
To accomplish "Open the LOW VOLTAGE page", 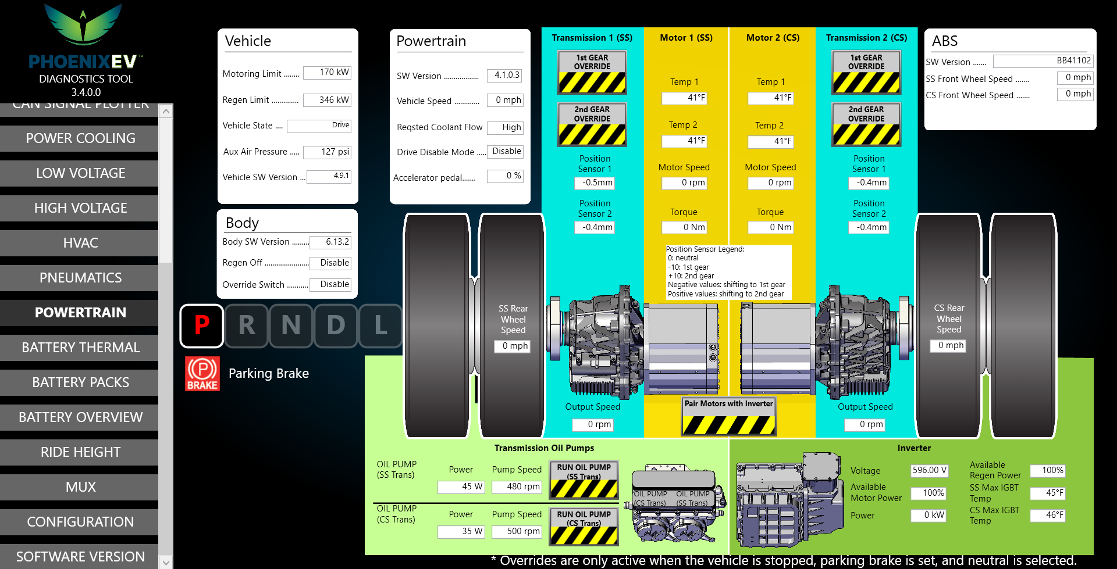I will point(80,173).
